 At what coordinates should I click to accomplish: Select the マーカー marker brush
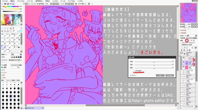tap(17, 43)
